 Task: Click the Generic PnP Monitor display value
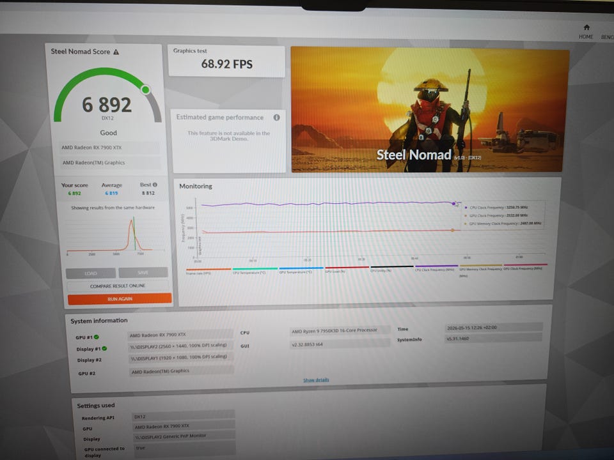(x=185, y=436)
